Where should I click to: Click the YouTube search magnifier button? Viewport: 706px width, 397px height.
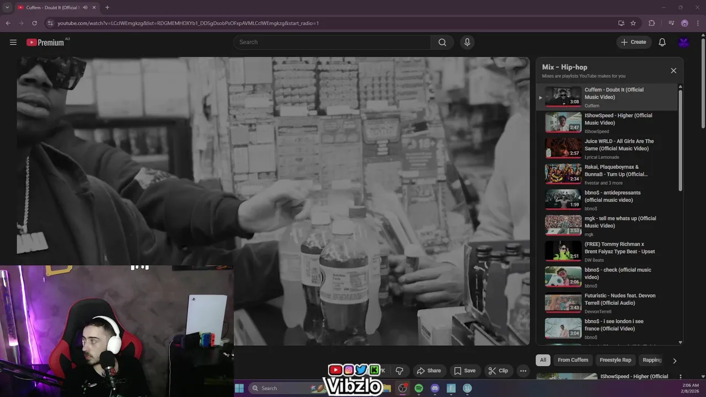coord(442,42)
